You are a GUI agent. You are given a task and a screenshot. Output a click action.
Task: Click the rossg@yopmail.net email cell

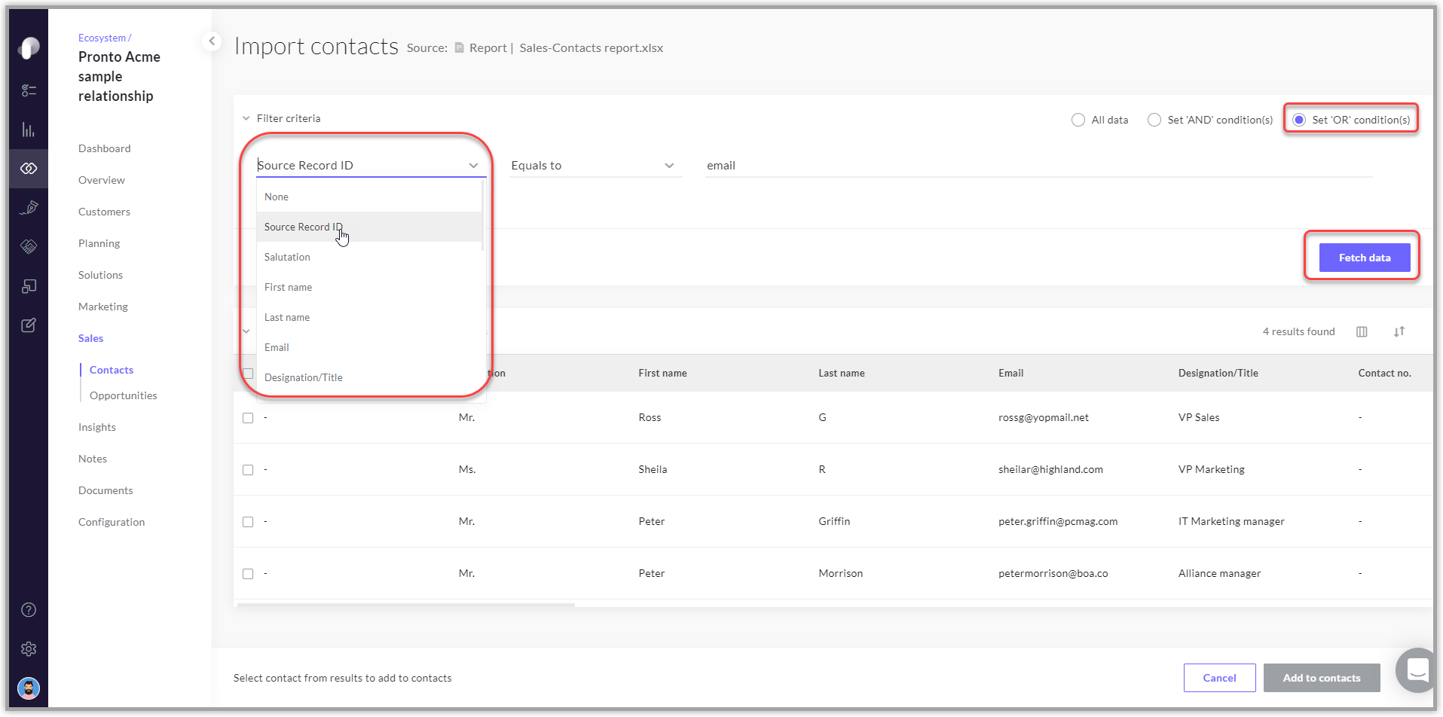pyautogui.click(x=1043, y=417)
